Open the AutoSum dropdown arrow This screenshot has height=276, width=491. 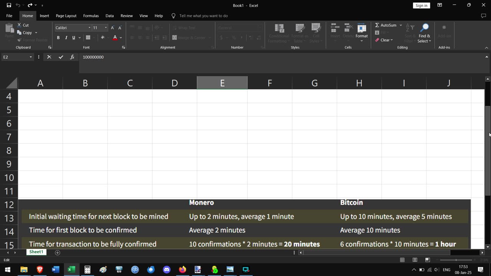pyautogui.click(x=401, y=25)
